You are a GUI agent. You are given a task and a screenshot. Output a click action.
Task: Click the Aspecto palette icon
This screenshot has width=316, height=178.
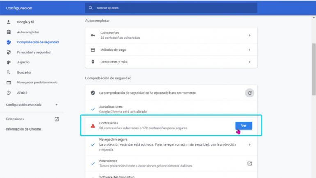click(x=9, y=63)
